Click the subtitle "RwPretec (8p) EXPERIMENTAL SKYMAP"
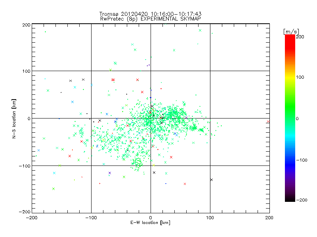The height and width of the screenshot is (237, 317). [x=151, y=19]
